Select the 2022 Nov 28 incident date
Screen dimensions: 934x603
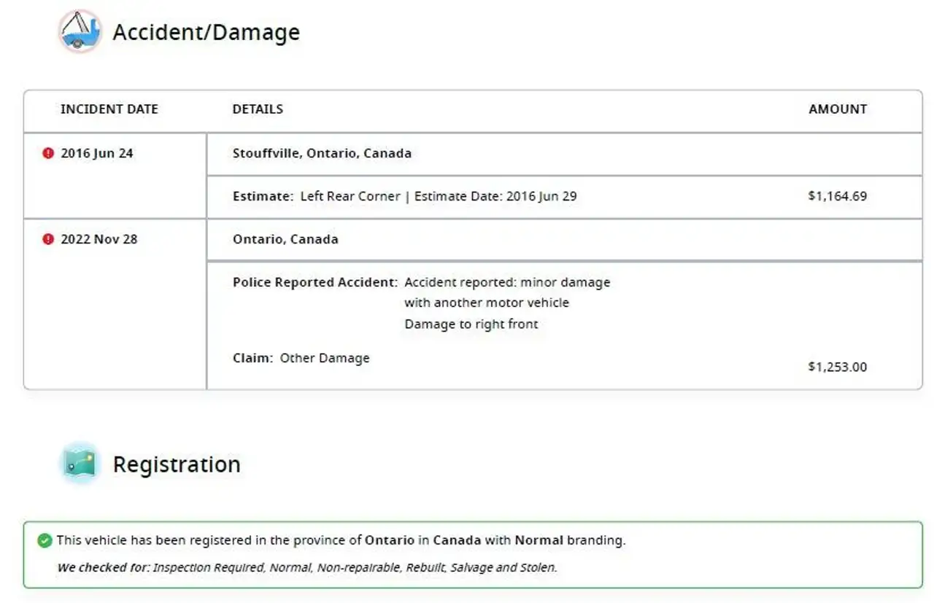[x=99, y=239]
